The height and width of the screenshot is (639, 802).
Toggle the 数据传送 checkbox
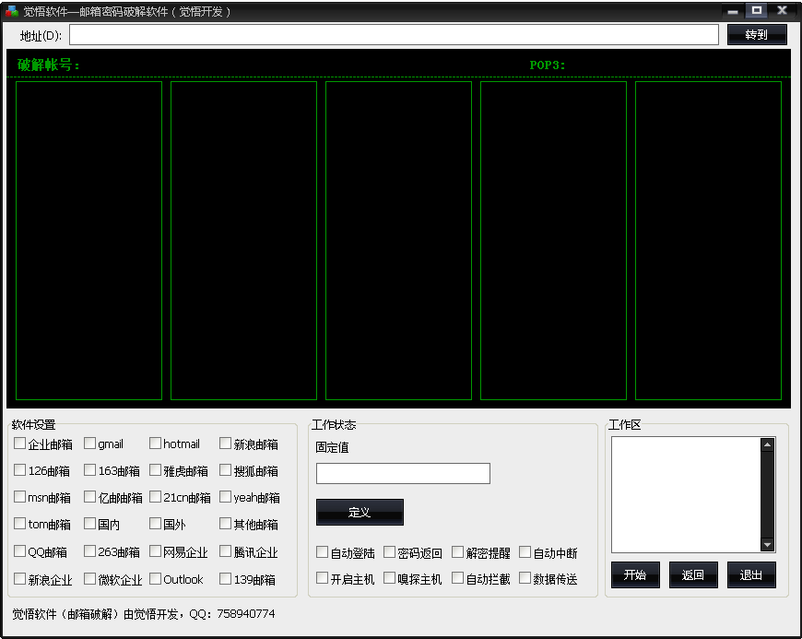coord(525,578)
